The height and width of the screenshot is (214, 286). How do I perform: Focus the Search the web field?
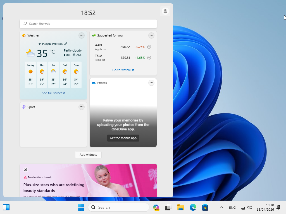point(88,24)
